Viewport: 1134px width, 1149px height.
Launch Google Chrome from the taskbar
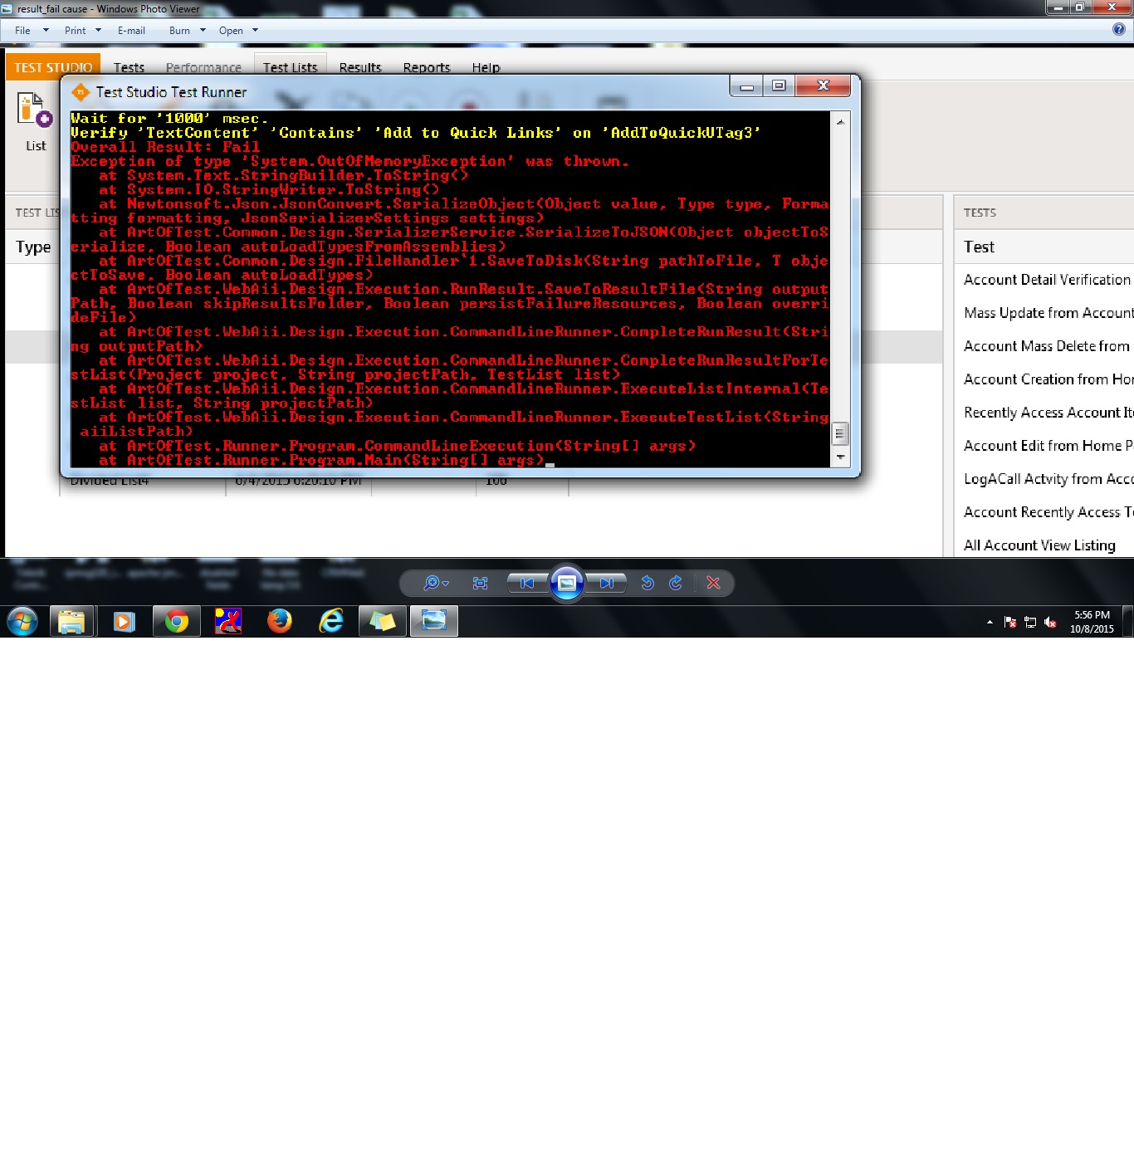tap(176, 621)
